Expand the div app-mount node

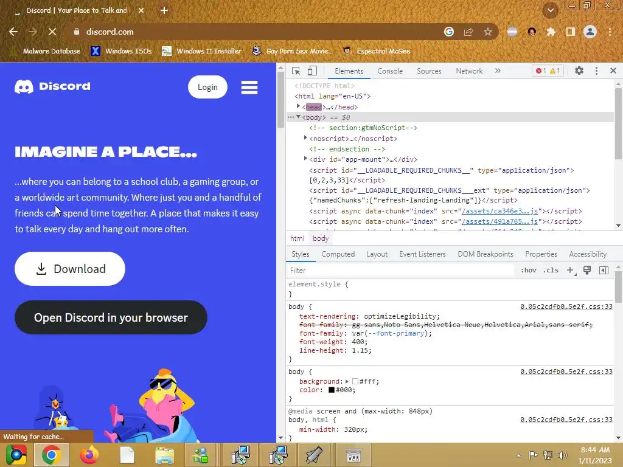point(305,159)
